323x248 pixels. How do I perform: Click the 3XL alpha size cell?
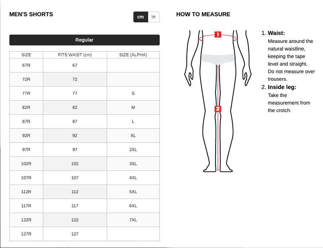[133, 164]
